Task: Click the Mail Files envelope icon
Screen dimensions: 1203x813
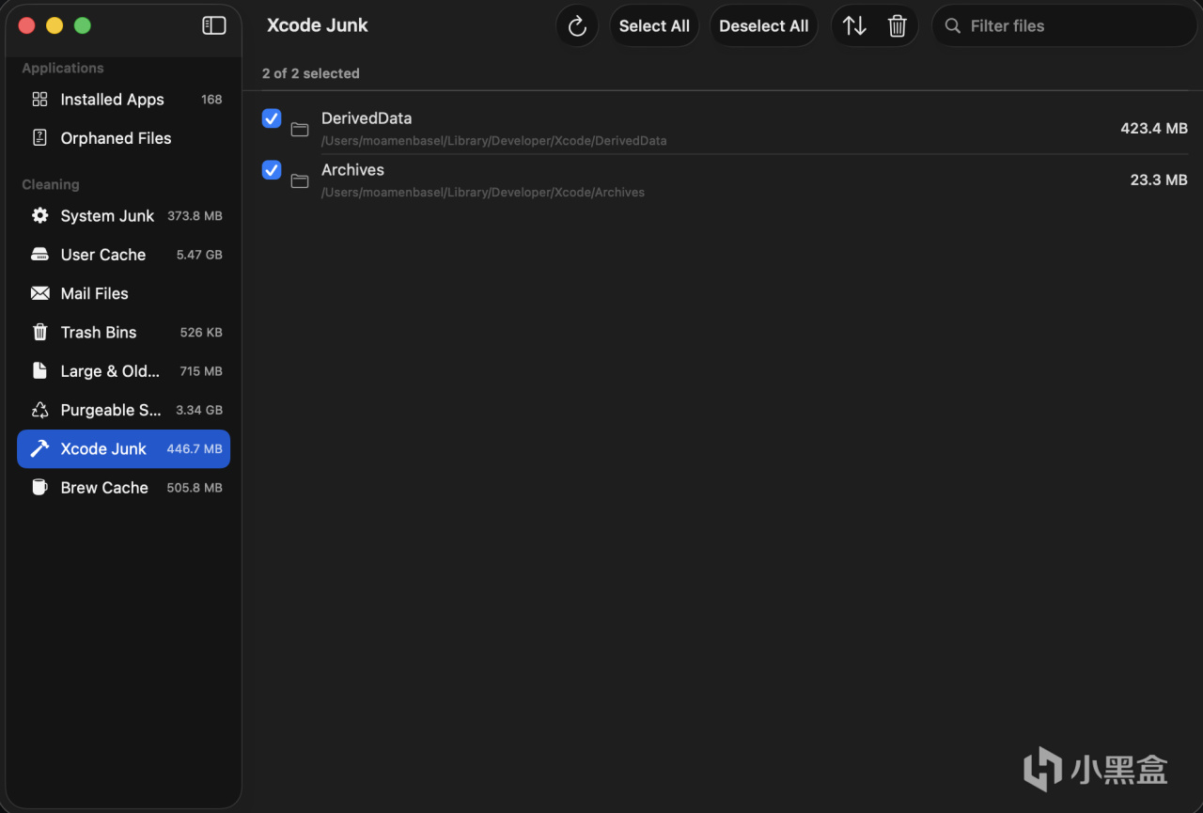Action: click(x=39, y=293)
